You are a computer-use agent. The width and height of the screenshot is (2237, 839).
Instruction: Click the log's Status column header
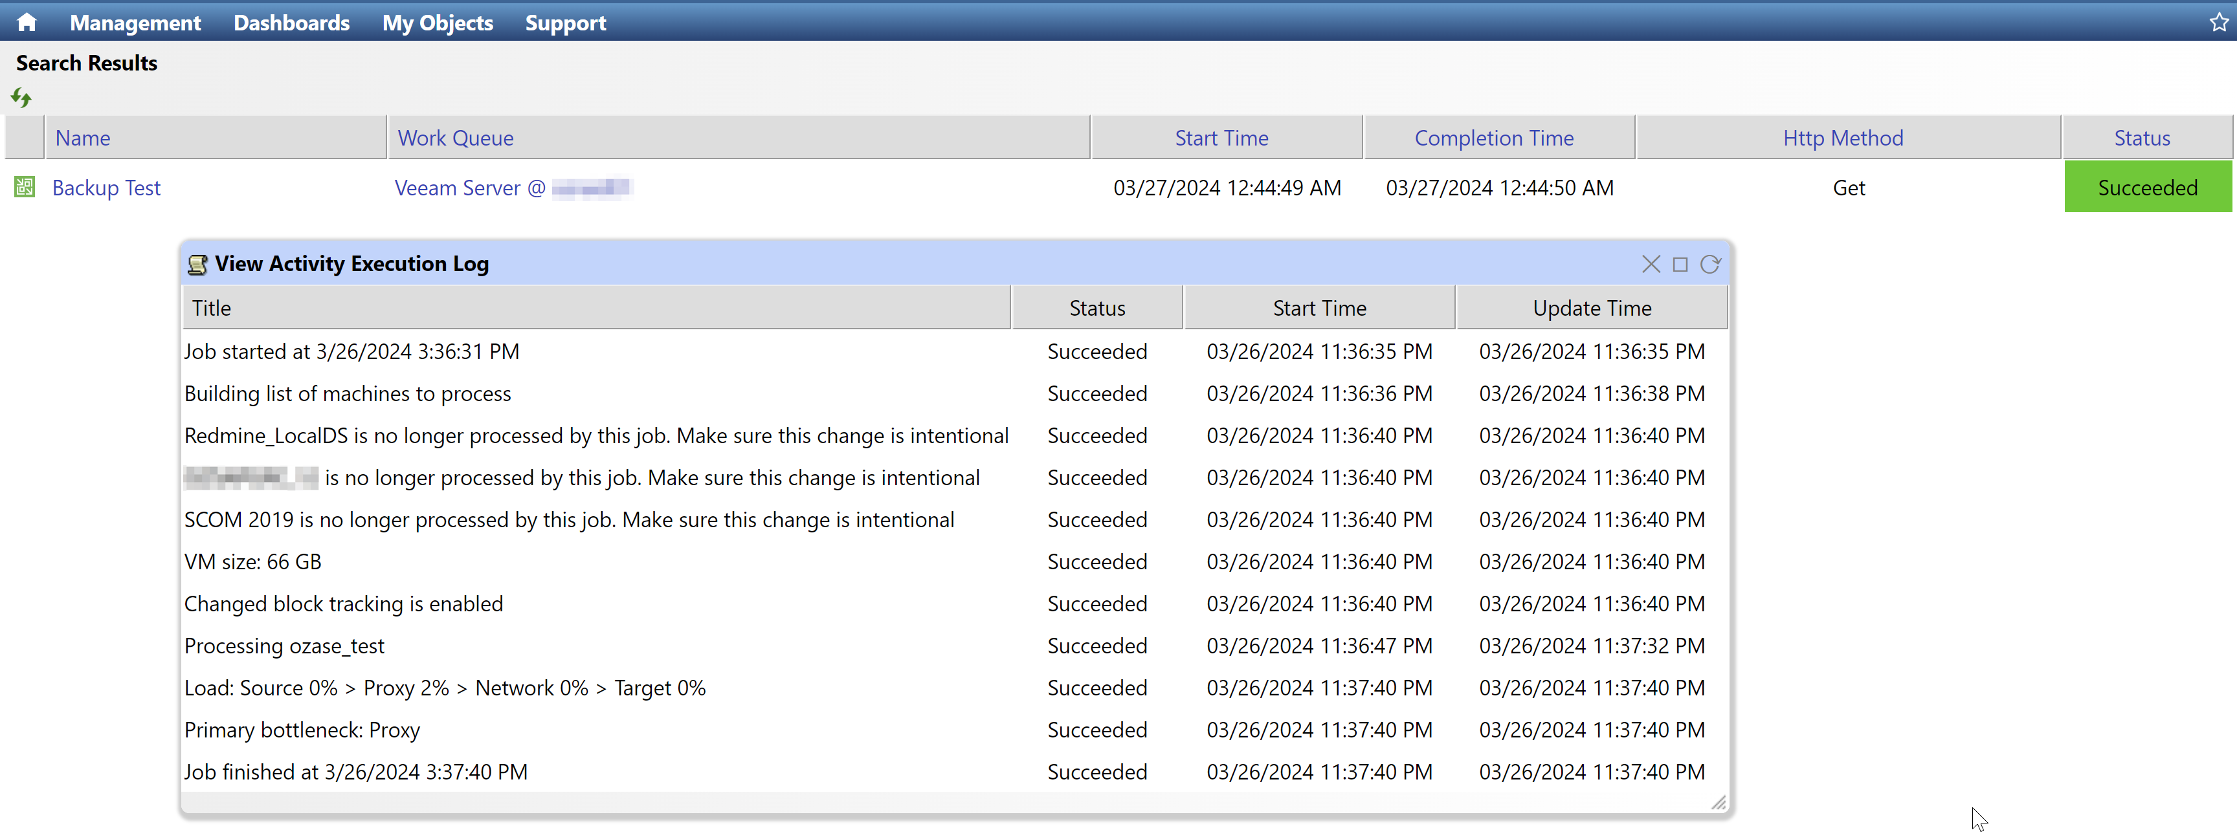click(x=1096, y=308)
